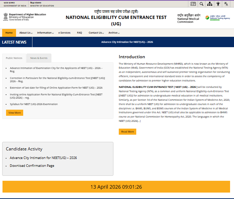234x199 pixels.
Task: Expand the Contact Us menu
Action: click(96, 33)
